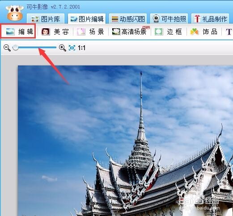Select the 场景 toolbar item
233x216 pixels.
tap(90, 32)
